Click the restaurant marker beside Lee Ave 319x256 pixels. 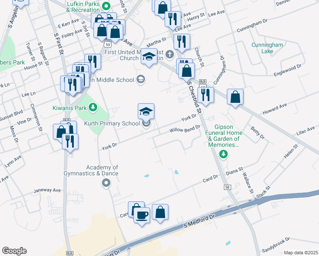pos(173,19)
